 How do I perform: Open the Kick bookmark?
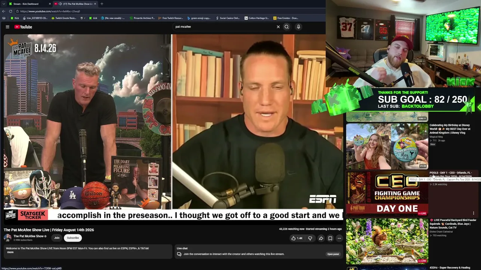tap(14, 18)
